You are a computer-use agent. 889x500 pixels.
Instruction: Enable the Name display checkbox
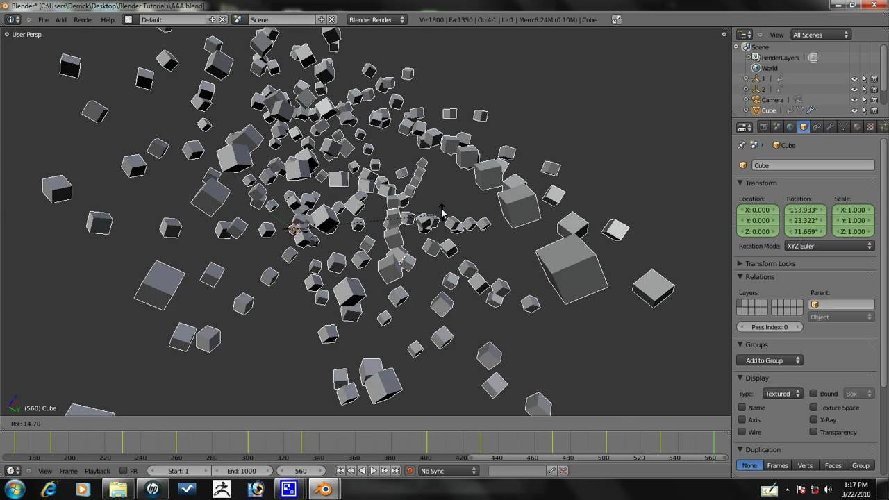click(742, 408)
